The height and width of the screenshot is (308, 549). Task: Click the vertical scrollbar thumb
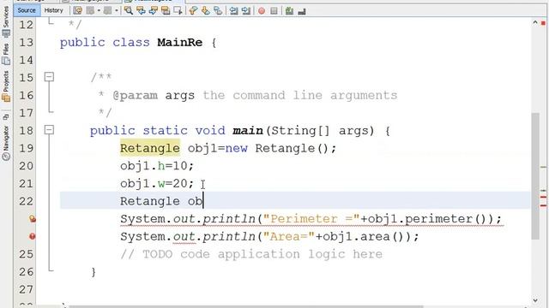pos(535,176)
